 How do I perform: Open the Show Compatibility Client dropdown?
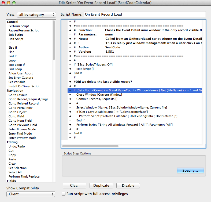[31, 194]
